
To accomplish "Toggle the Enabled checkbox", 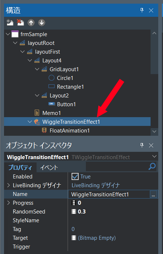I will point(75,176).
